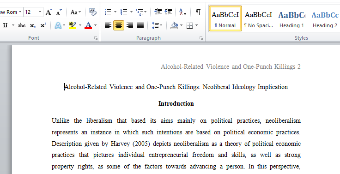
Task: Click the Multilevel List icon
Action: [139, 12]
